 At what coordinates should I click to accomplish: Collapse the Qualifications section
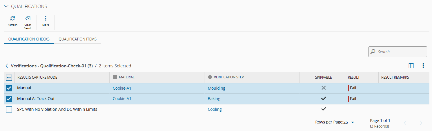pos(6,6)
